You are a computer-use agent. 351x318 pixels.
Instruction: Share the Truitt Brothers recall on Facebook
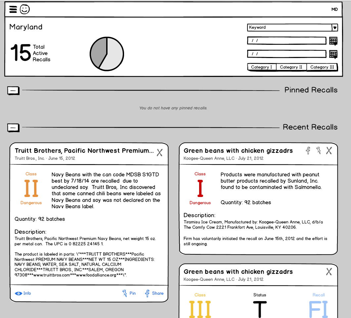pos(154,293)
